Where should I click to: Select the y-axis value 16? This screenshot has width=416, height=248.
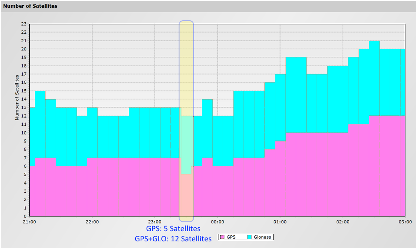pyautogui.click(x=24, y=82)
